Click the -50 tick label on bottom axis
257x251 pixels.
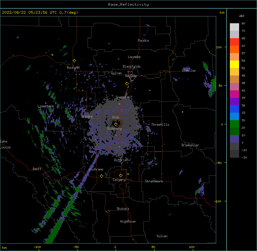(76, 247)
